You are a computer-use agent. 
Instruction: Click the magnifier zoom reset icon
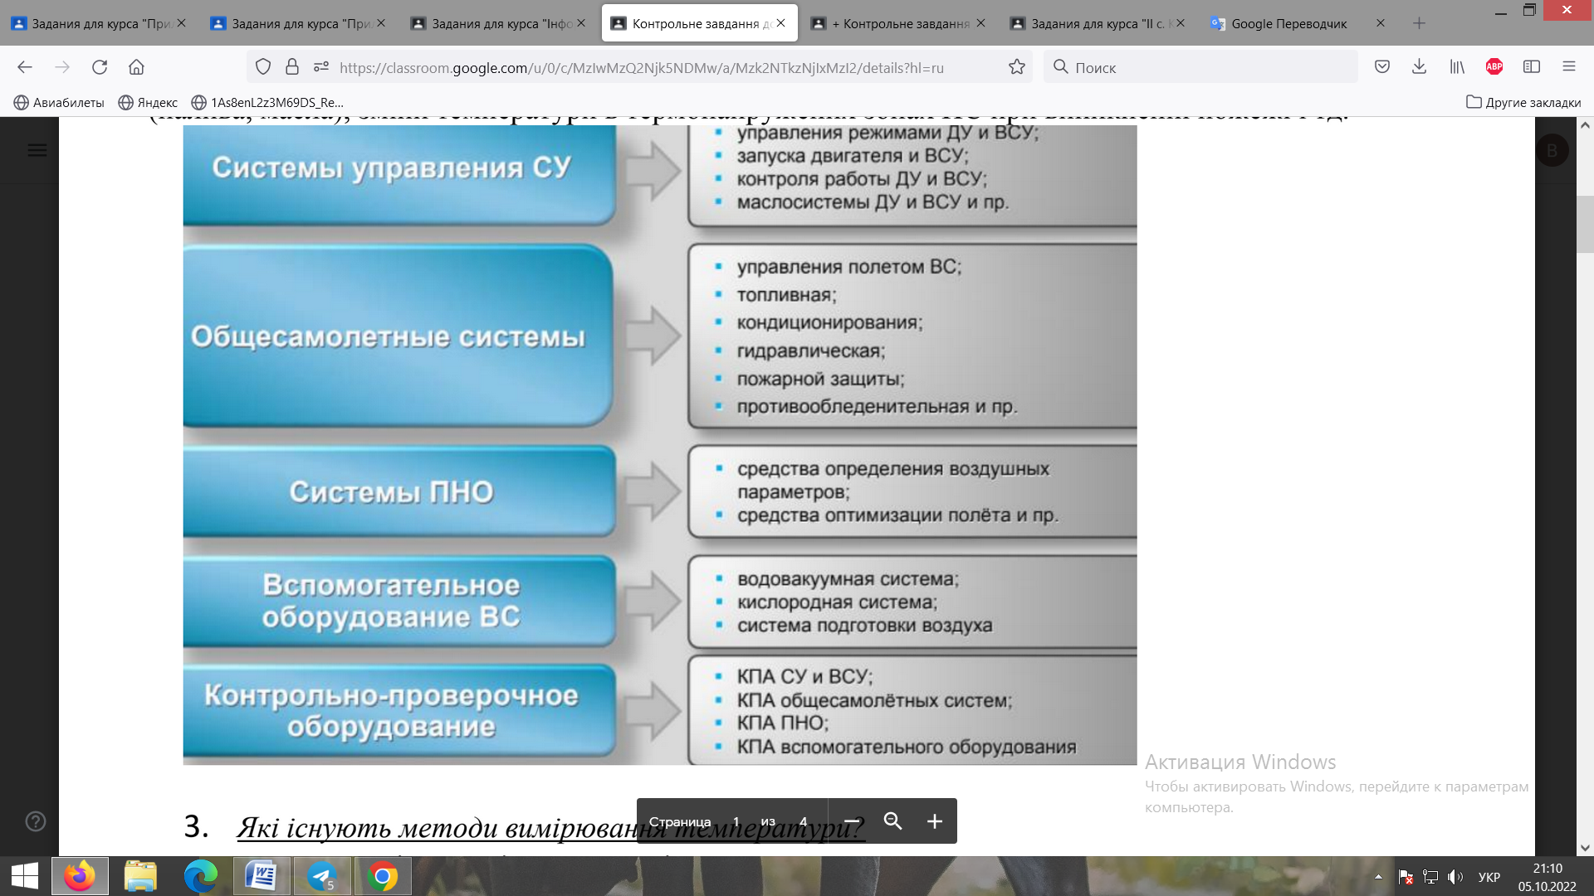coord(893,821)
